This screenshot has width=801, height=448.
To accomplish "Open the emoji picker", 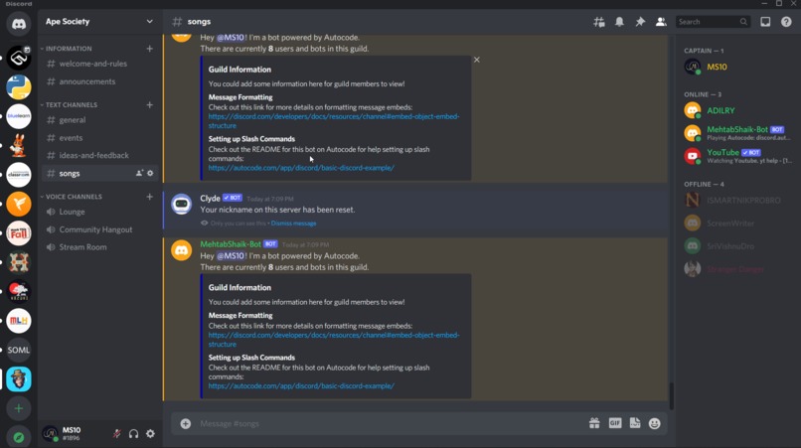I will click(x=654, y=423).
